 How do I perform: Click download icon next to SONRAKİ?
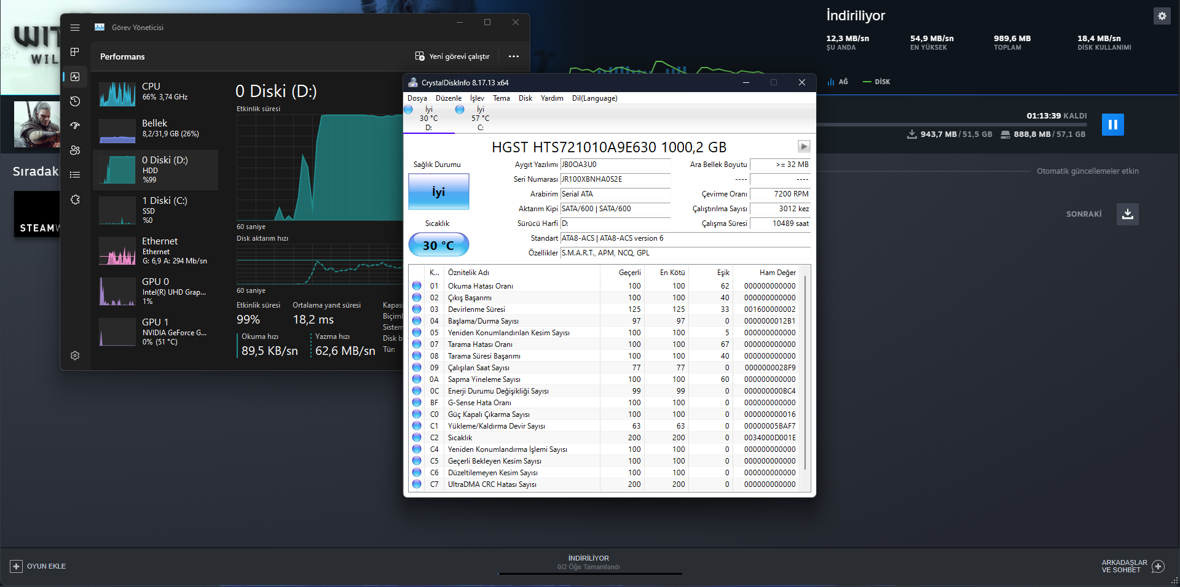pos(1127,214)
